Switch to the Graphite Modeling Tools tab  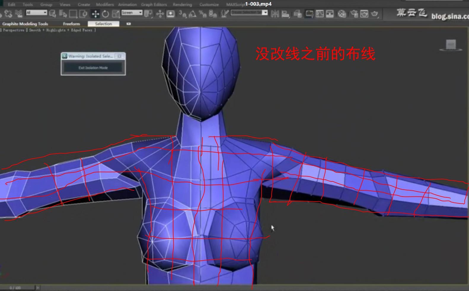[25, 24]
